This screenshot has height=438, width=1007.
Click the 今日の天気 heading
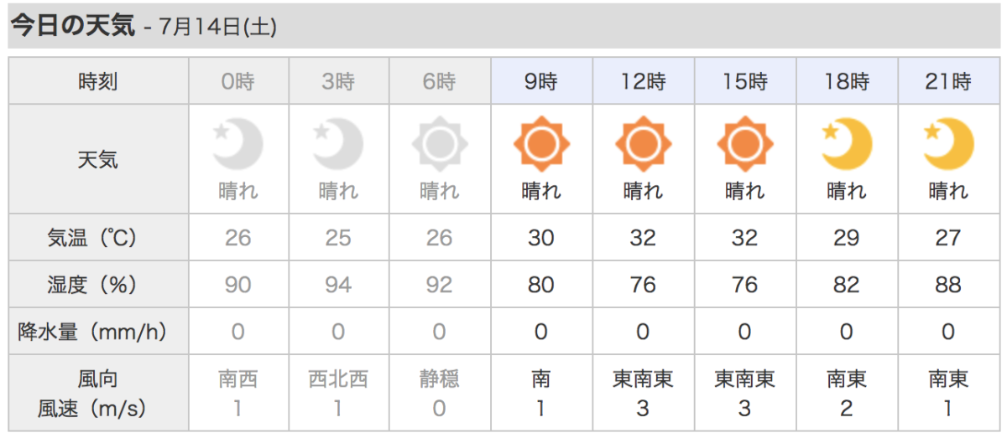pos(72,26)
